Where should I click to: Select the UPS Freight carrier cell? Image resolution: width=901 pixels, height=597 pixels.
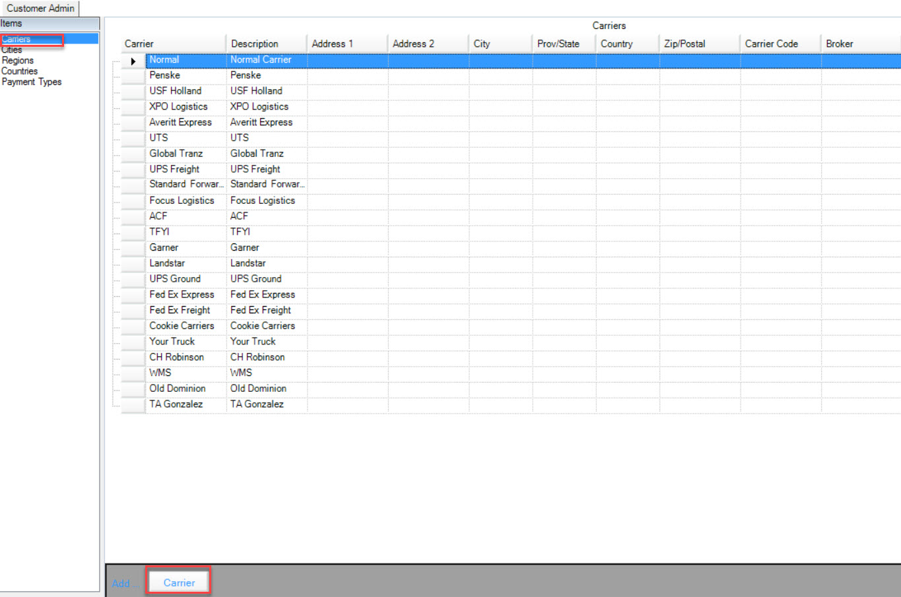(186, 170)
